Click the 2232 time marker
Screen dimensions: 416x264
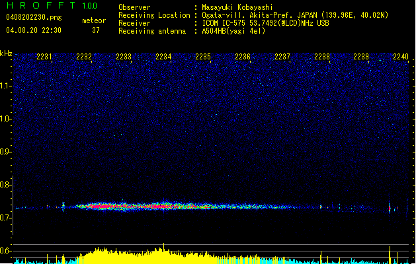tap(84, 57)
